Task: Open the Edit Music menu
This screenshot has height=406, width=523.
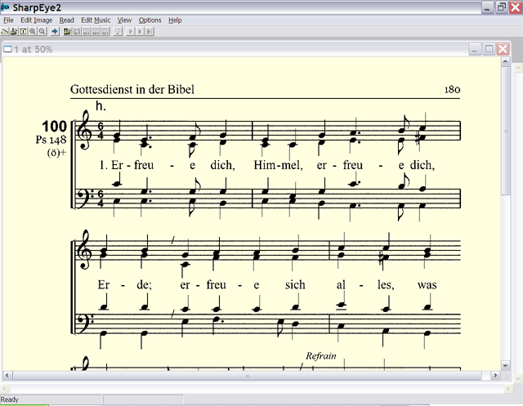Action: [x=96, y=20]
